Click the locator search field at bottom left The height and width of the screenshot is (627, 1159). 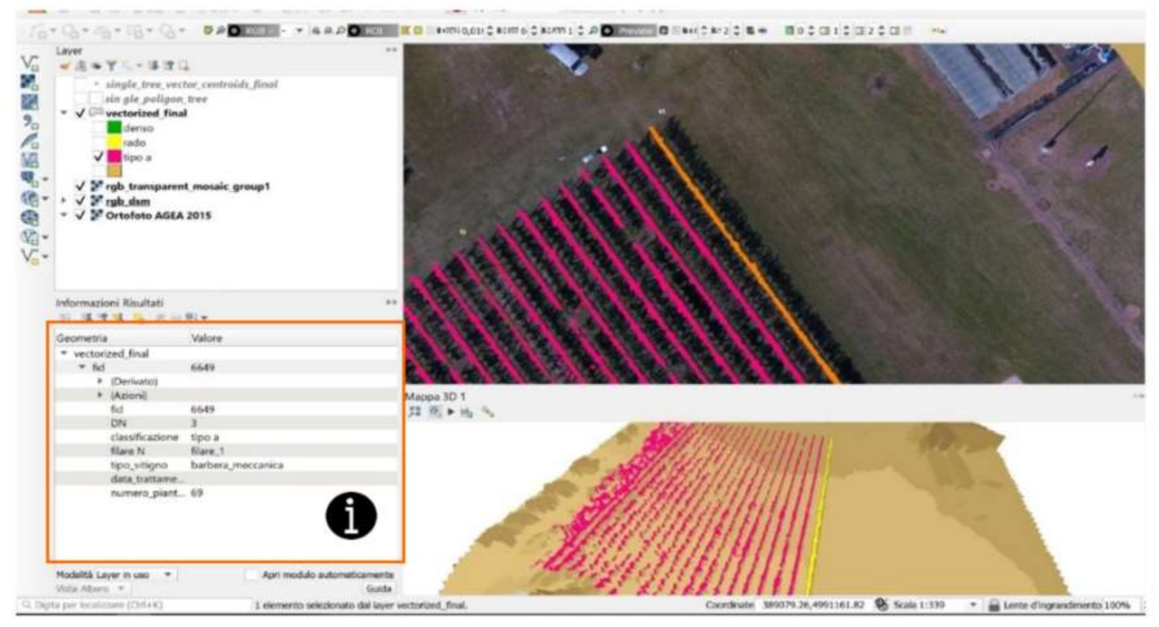(x=129, y=605)
